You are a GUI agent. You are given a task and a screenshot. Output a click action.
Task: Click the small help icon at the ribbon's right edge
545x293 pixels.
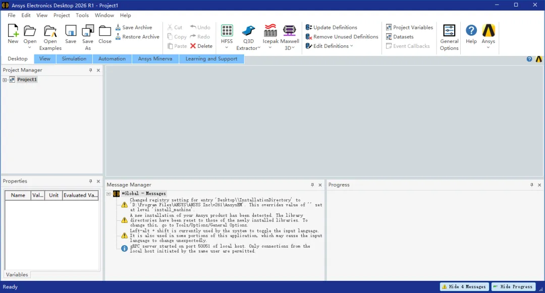[x=529, y=59]
